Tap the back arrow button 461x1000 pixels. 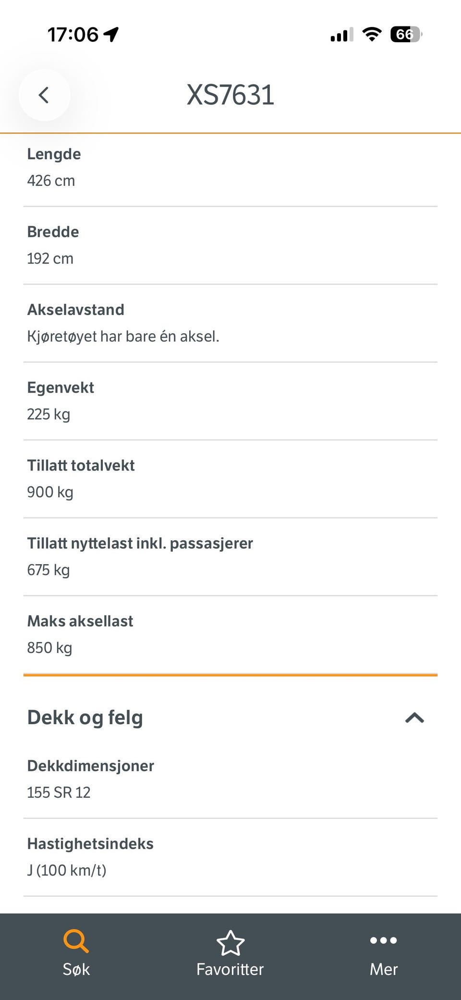coord(44,95)
